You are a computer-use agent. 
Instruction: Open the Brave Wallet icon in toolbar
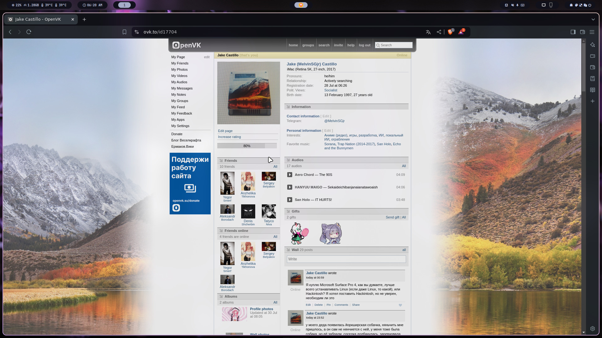click(x=582, y=32)
